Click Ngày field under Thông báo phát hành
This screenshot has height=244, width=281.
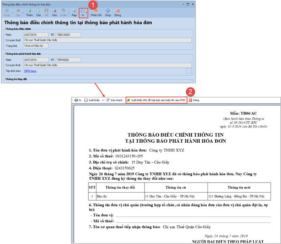(36, 60)
